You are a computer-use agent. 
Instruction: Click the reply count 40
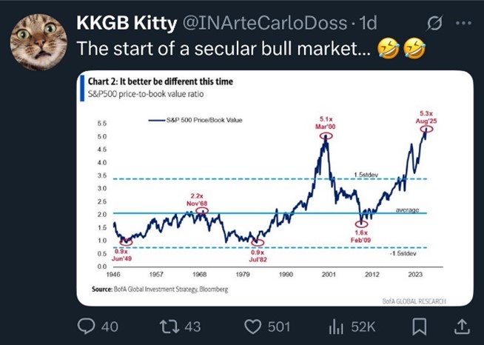[109, 326]
